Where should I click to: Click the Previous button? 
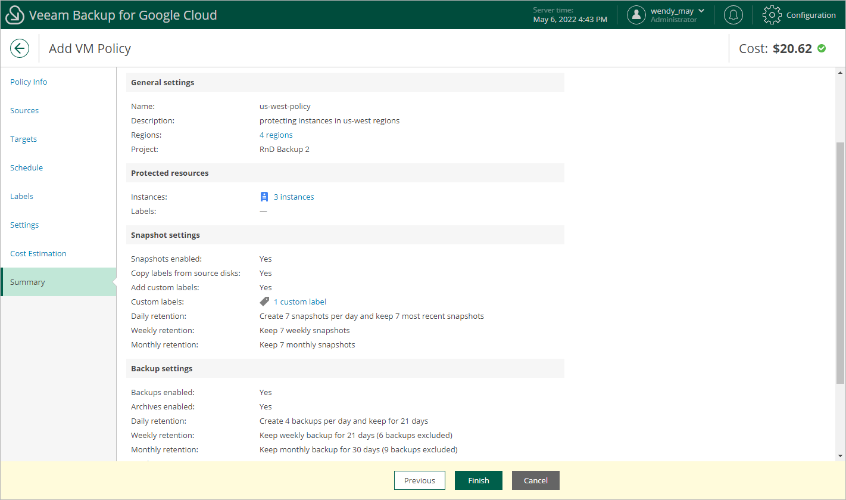[420, 480]
